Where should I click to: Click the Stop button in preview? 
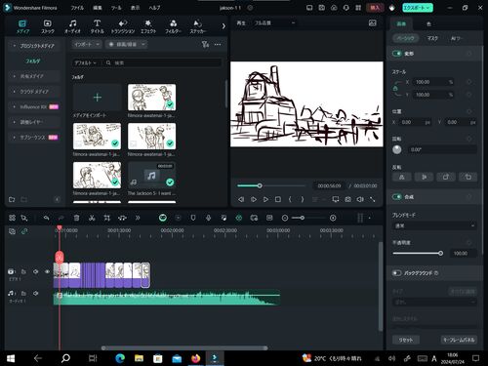(278, 199)
